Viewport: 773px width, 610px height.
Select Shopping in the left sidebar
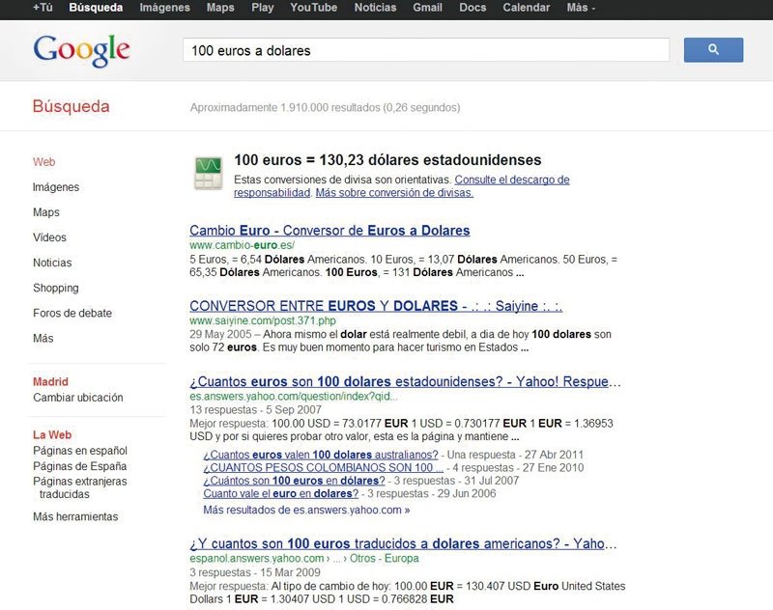coord(55,288)
